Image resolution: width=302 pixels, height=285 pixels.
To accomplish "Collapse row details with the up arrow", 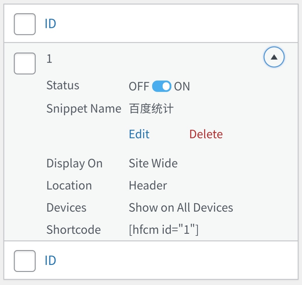I will [274, 57].
